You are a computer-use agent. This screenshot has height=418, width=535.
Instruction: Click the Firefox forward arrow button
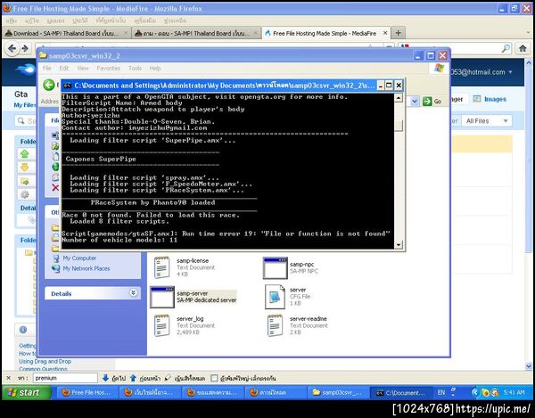[x=25, y=49]
